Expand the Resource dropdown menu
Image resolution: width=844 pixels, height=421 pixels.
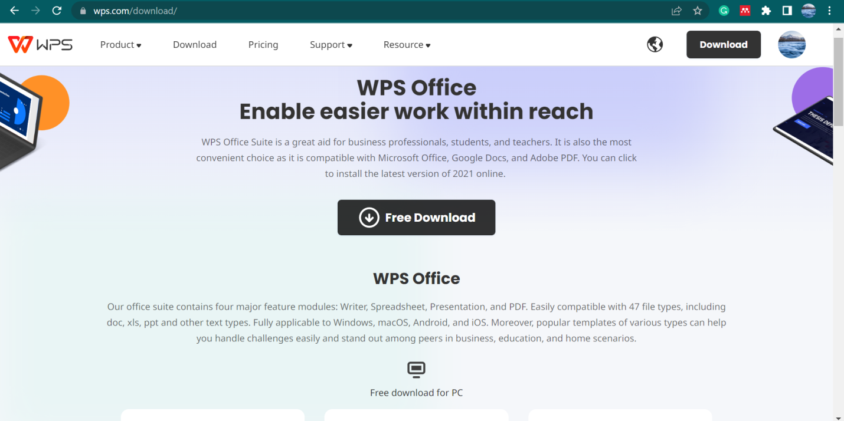[407, 45]
